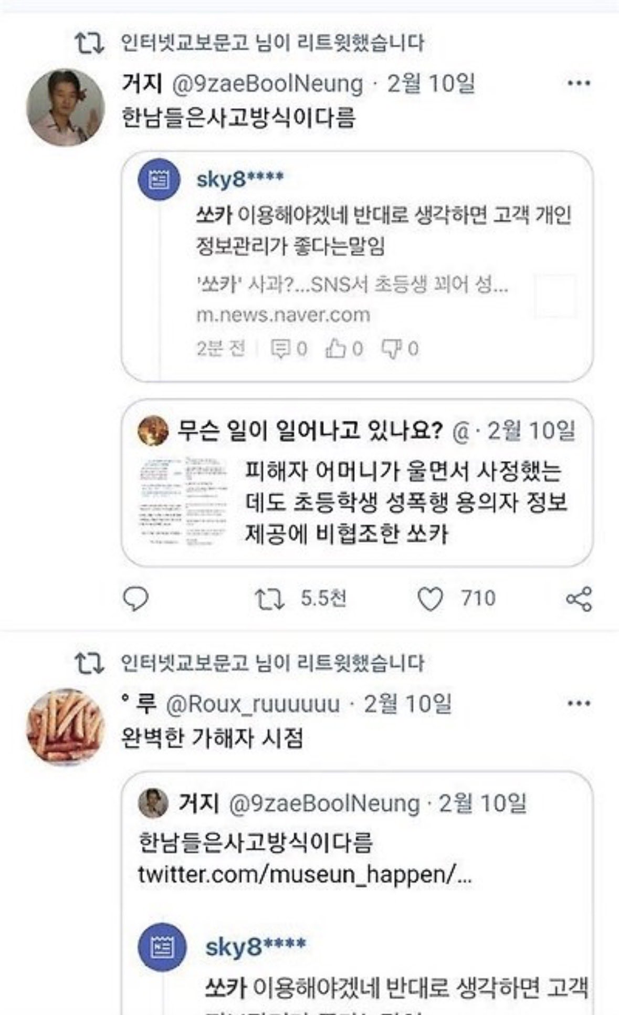This screenshot has width=619, height=1015.
Task: Open the more menu on the 루 tweet
Action: click(x=579, y=703)
